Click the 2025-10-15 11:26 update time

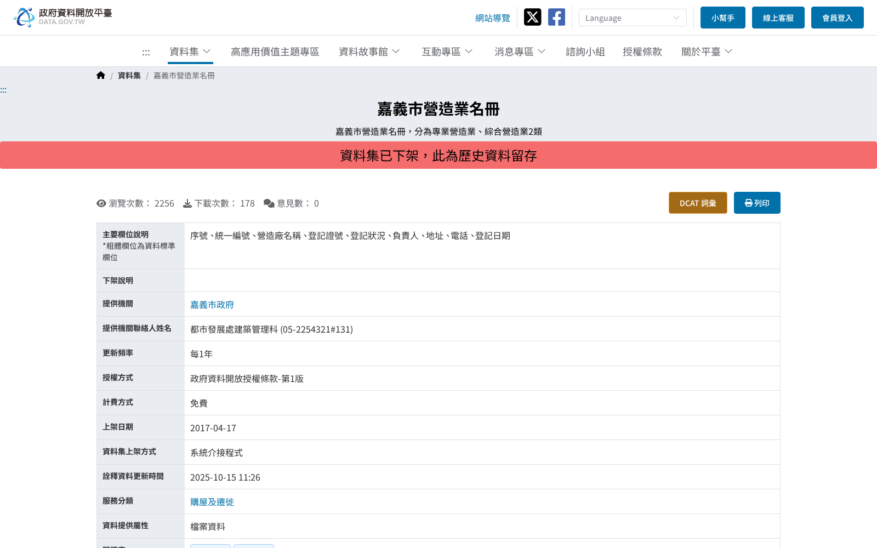[225, 477]
